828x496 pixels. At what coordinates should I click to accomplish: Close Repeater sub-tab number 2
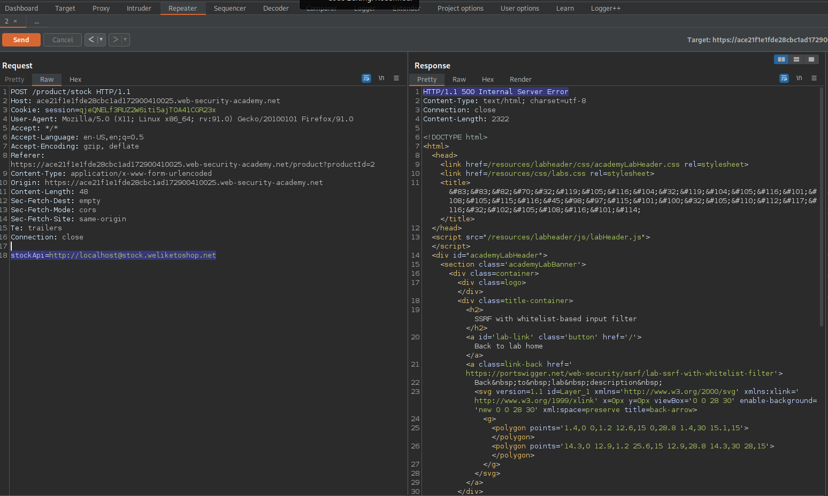[x=15, y=21]
